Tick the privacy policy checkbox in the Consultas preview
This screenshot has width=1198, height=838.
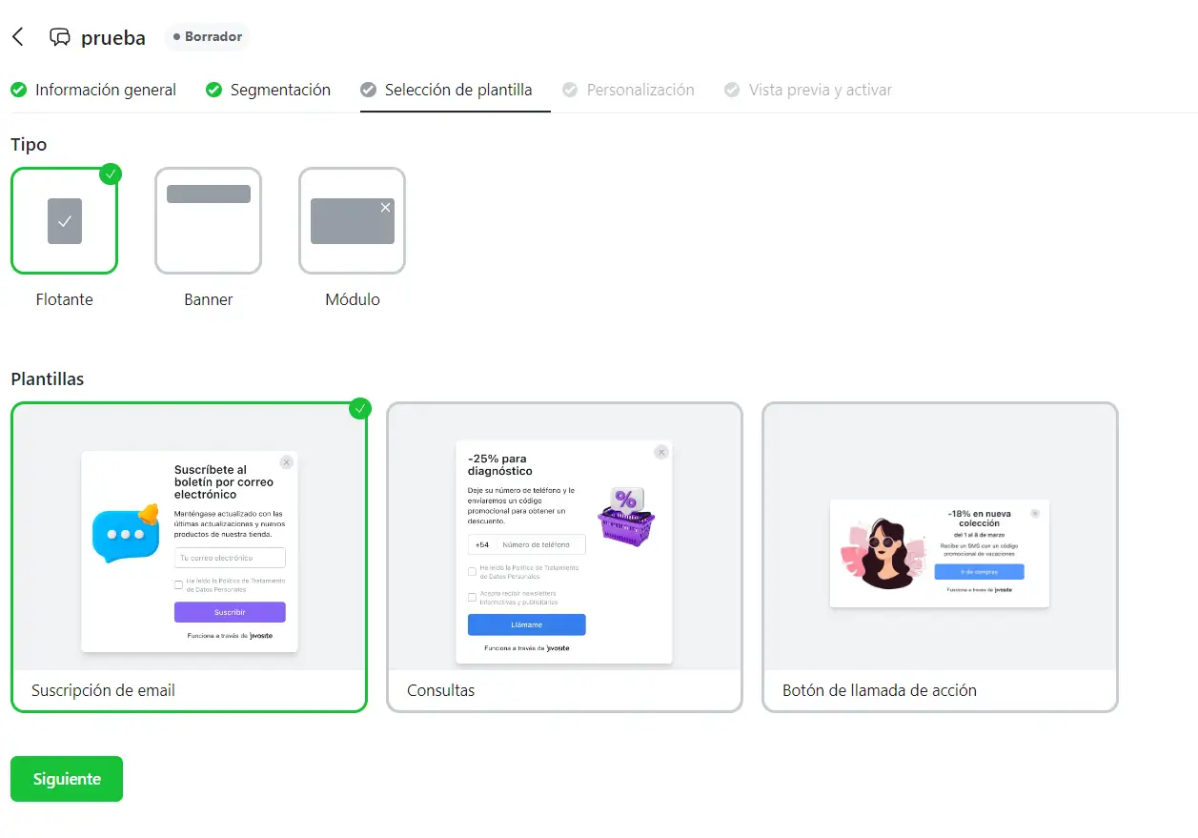(x=472, y=572)
